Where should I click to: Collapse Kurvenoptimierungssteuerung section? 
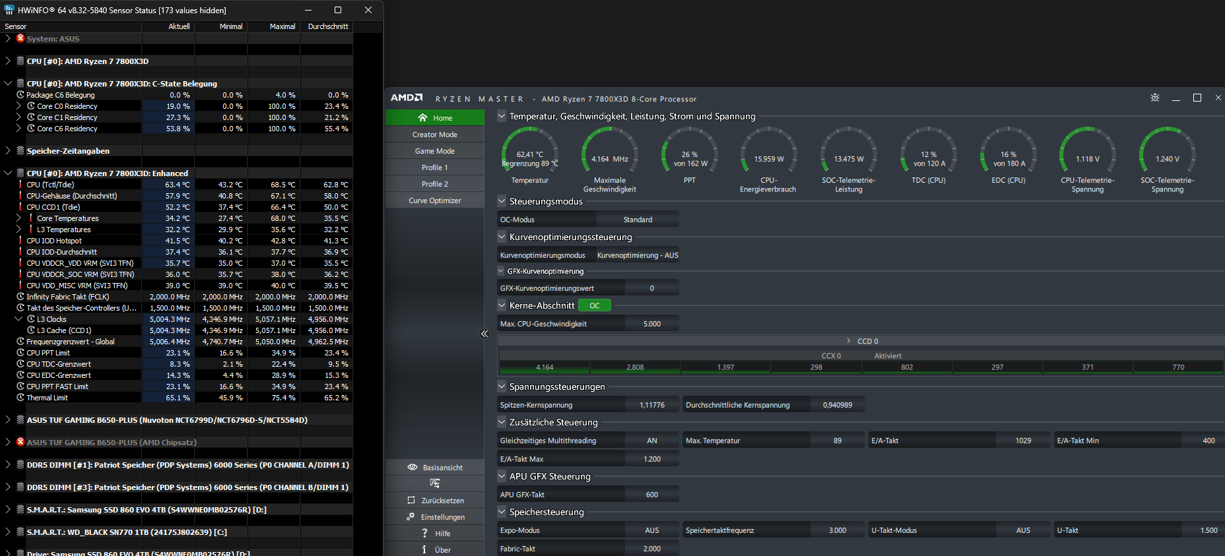[502, 237]
